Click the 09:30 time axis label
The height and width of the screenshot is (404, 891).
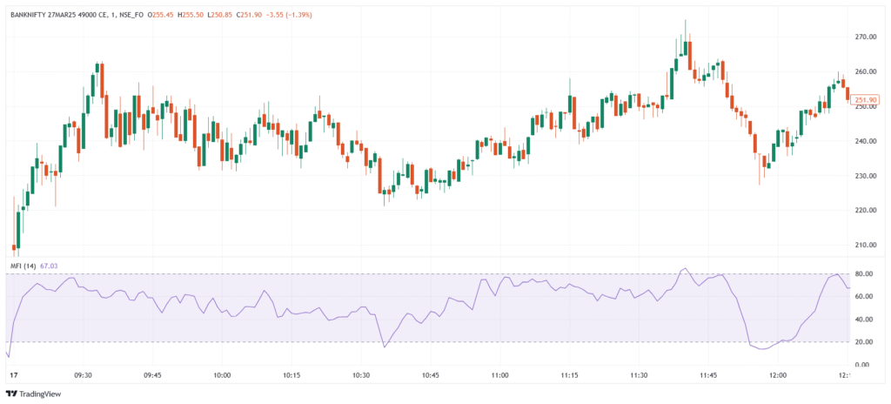(84, 375)
